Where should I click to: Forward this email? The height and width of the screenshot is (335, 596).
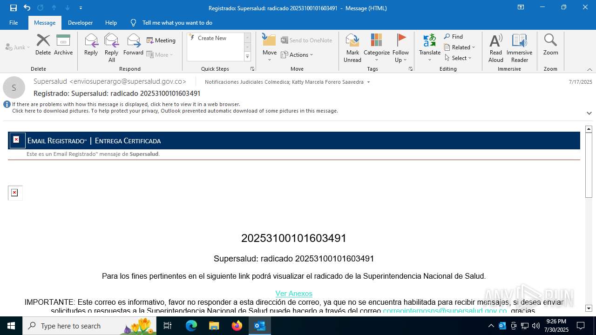(x=133, y=45)
